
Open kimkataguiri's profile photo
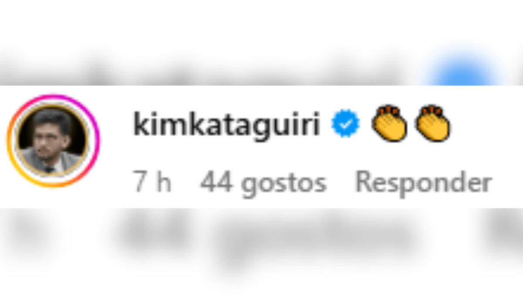coord(53,141)
